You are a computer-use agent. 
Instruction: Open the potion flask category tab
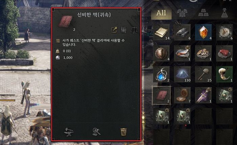point(224,13)
